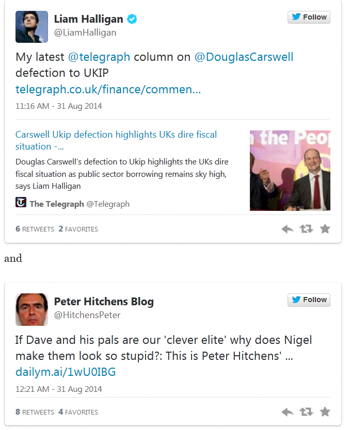Favorite Peter Hitchens' tweet star
350x430 pixels.
[x=325, y=411]
